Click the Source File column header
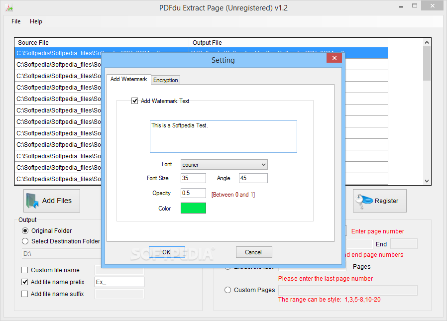The width and height of the screenshot is (447, 321). pos(102,42)
